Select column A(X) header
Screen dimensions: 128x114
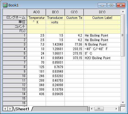click(x=36, y=12)
